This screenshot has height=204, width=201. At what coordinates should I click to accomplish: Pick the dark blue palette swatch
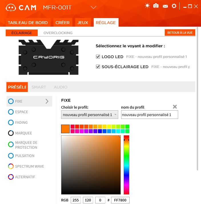(x=100, y=131)
